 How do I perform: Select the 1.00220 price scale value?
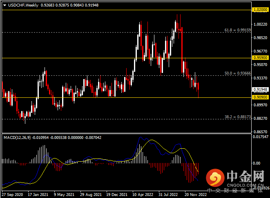point(260,24)
